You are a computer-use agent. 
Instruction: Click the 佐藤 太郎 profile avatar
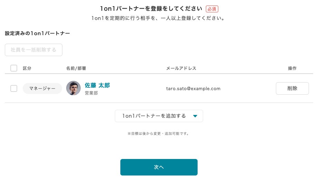[x=73, y=88]
